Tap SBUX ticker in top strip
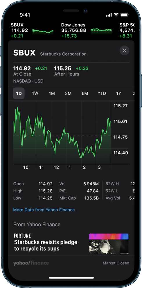 point(19,30)
